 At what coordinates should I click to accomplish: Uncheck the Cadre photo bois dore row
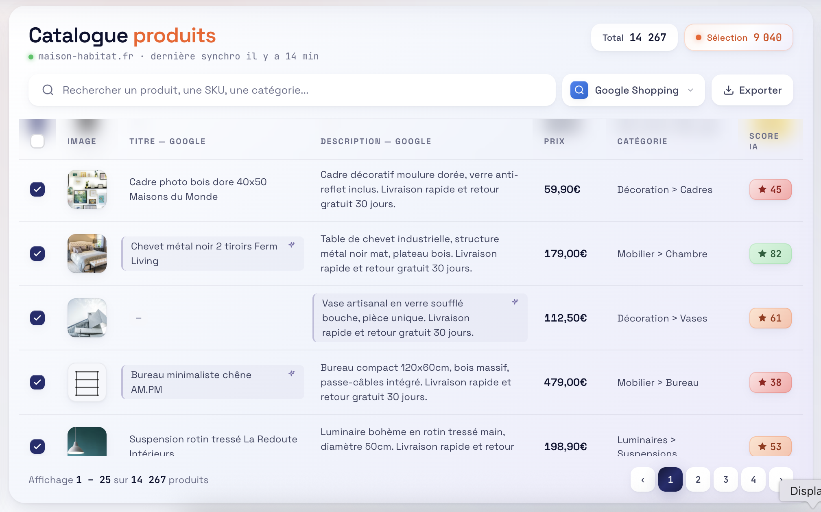point(37,189)
